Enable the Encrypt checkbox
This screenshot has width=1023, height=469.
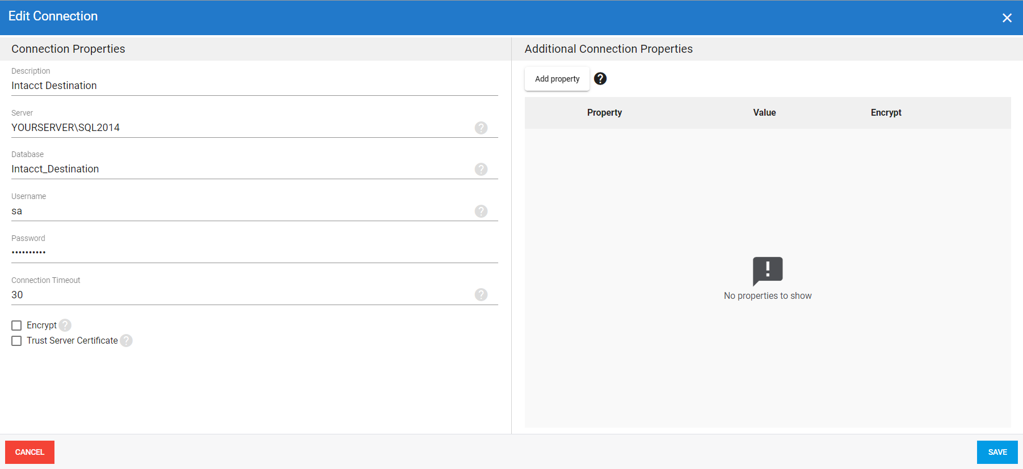point(16,326)
